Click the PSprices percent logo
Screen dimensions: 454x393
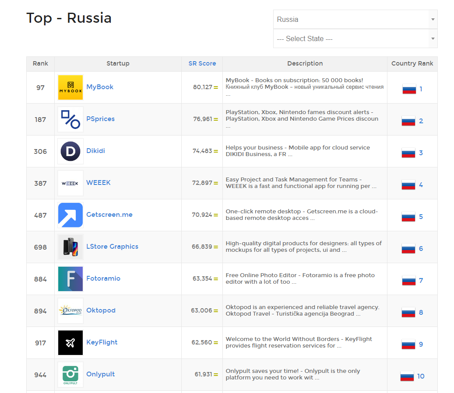[x=70, y=119]
